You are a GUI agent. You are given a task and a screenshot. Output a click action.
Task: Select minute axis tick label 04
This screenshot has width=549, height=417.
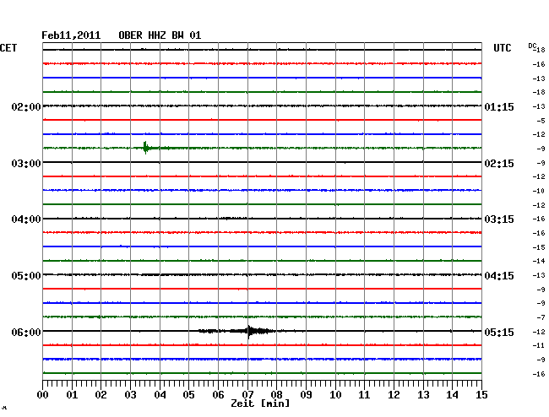(160, 395)
